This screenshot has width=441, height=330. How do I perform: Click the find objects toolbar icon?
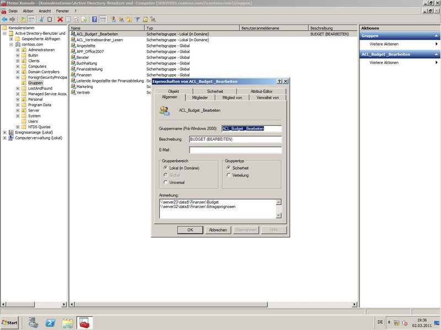pos(145,19)
